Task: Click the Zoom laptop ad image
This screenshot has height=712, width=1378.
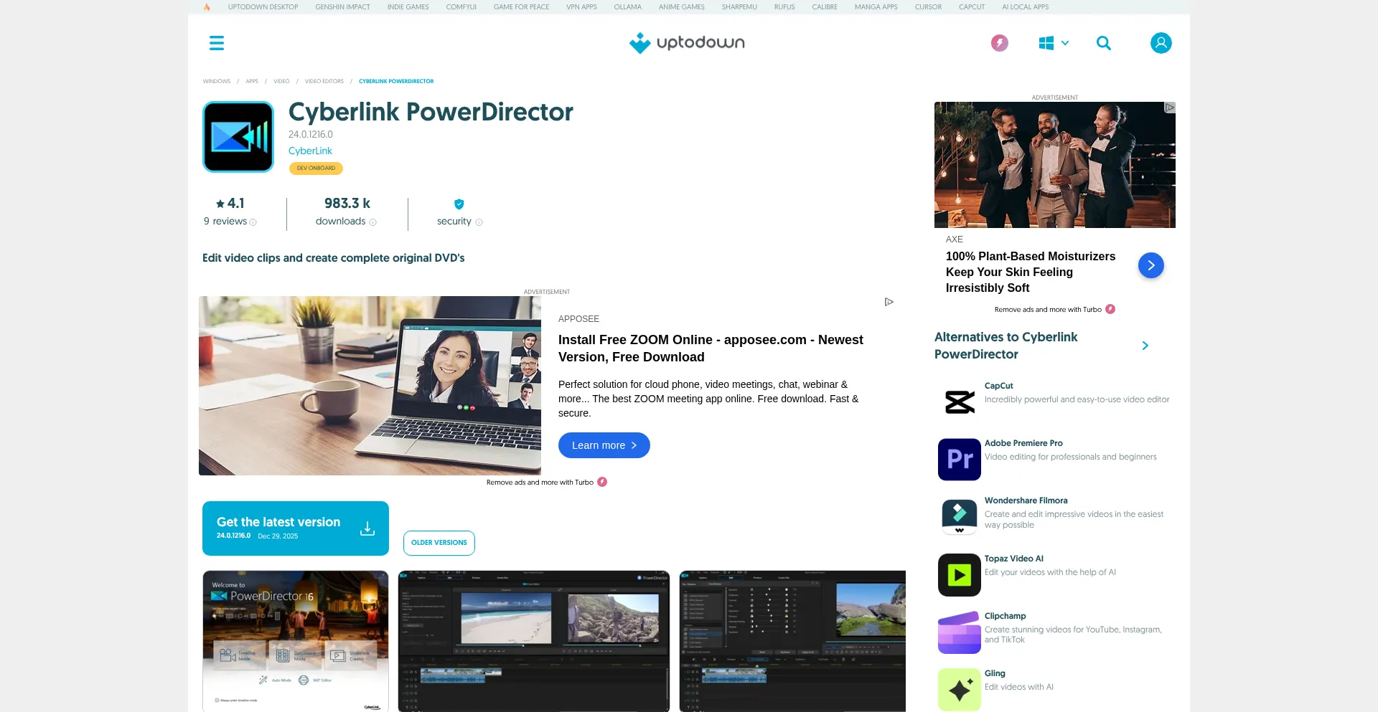Action: click(370, 386)
